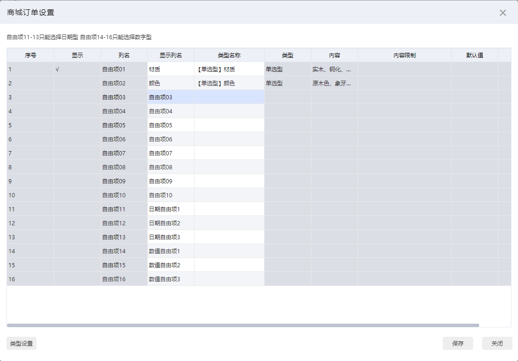The image size is (518, 361).
Task: Open 类型名称 cell for row 自由项03
Action: pos(229,97)
